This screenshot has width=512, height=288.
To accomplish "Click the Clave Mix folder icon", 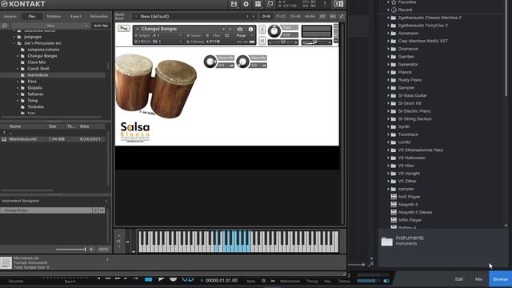I will [x=22, y=62].
